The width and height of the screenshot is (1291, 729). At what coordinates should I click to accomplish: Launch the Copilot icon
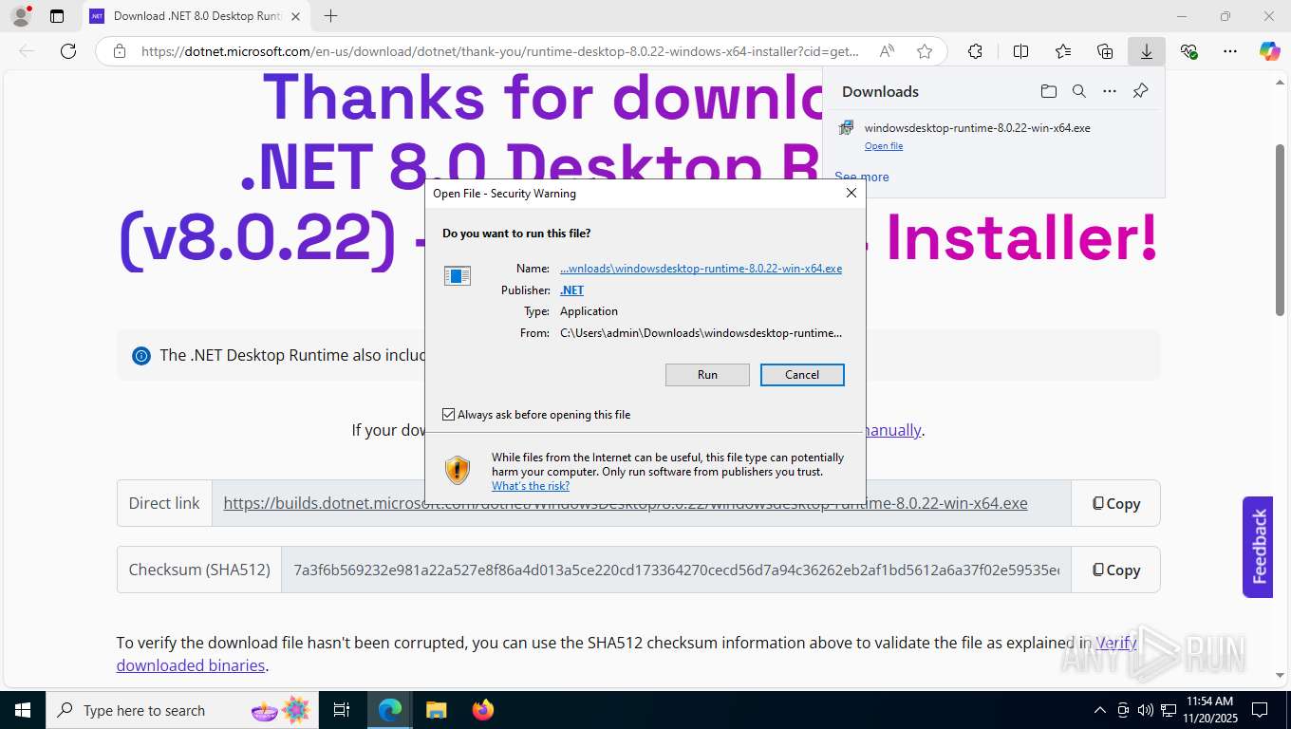[1270, 51]
